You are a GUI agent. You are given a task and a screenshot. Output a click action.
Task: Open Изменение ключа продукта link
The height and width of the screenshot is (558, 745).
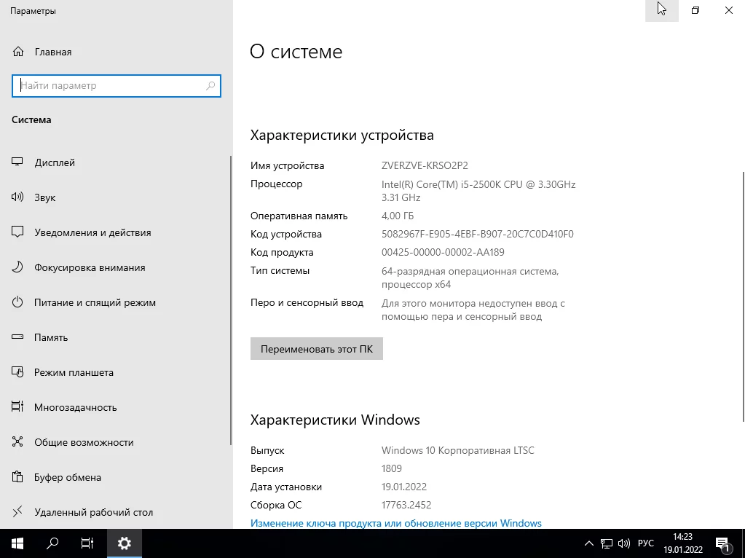click(x=395, y=523)
